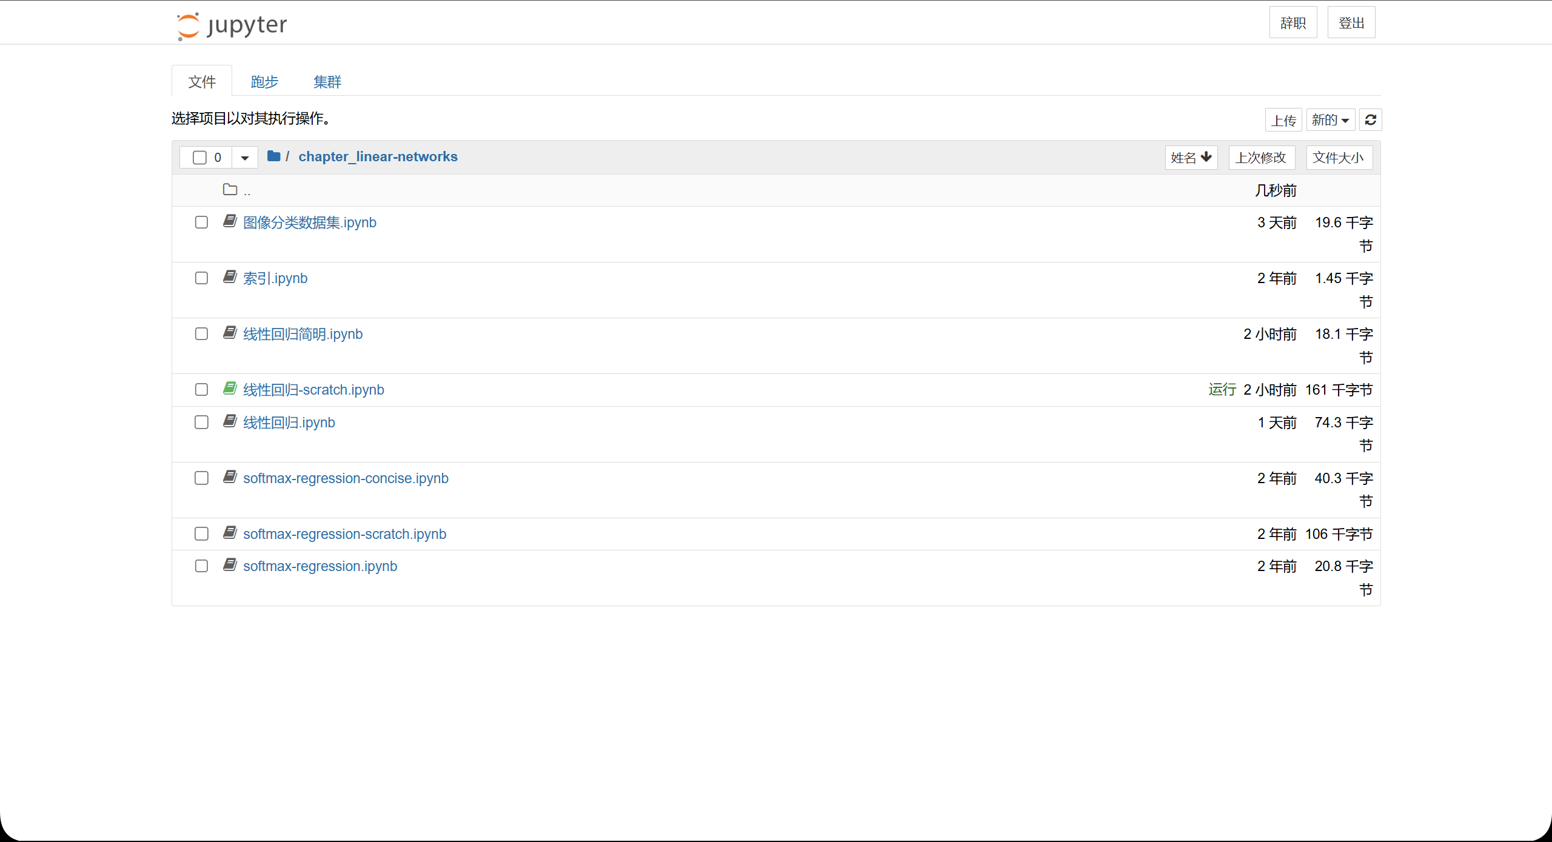Image resolution: width=1552 pixels, height=842 pixels.
Task: Click notebook icon beside 索引.ipynb
Action: point(230,277)
